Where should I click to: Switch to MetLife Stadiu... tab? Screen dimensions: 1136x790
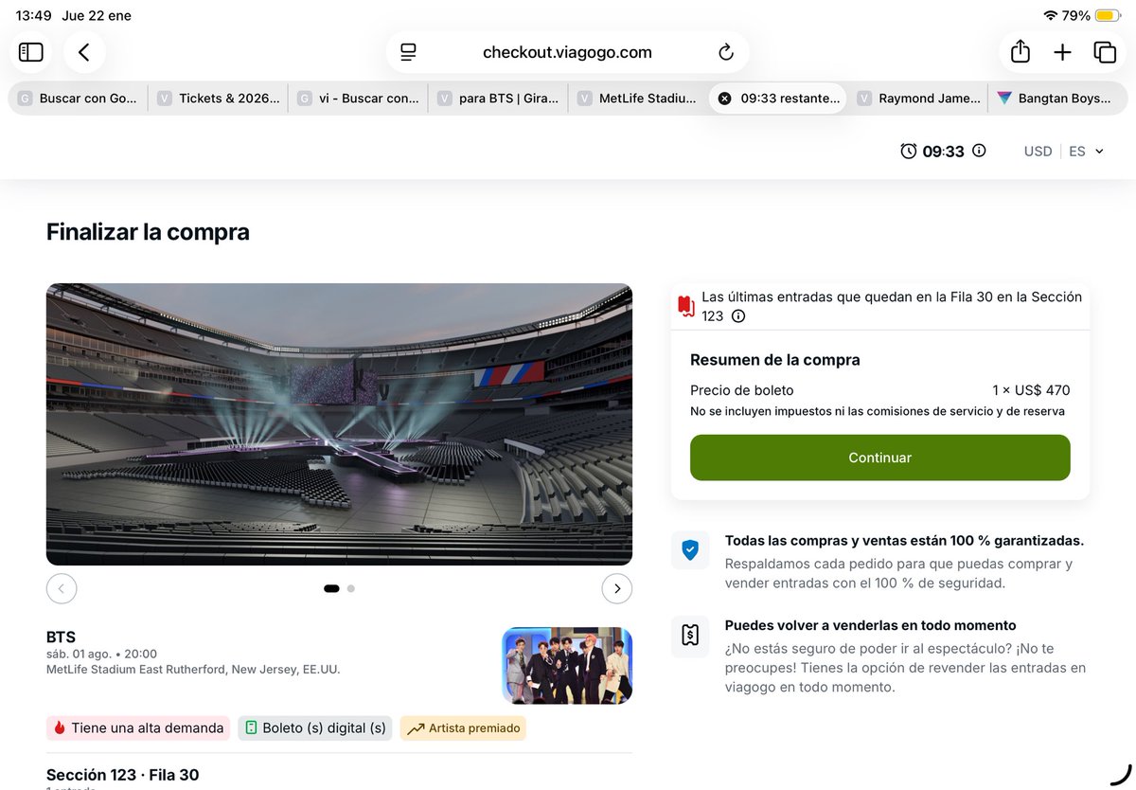tap(638, 99)
